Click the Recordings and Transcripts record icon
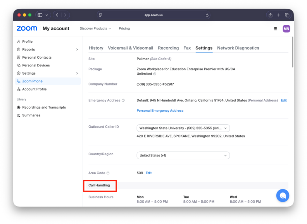Viewport: 307px width, 224px height. coord(19,107)
